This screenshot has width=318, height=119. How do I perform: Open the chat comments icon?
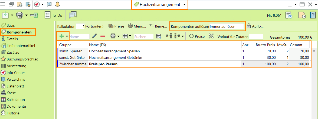pyautogui.click(x=73, y=15)
